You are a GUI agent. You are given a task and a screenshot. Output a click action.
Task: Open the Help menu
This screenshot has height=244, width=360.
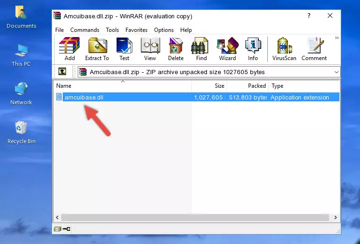tap(186, 30)
